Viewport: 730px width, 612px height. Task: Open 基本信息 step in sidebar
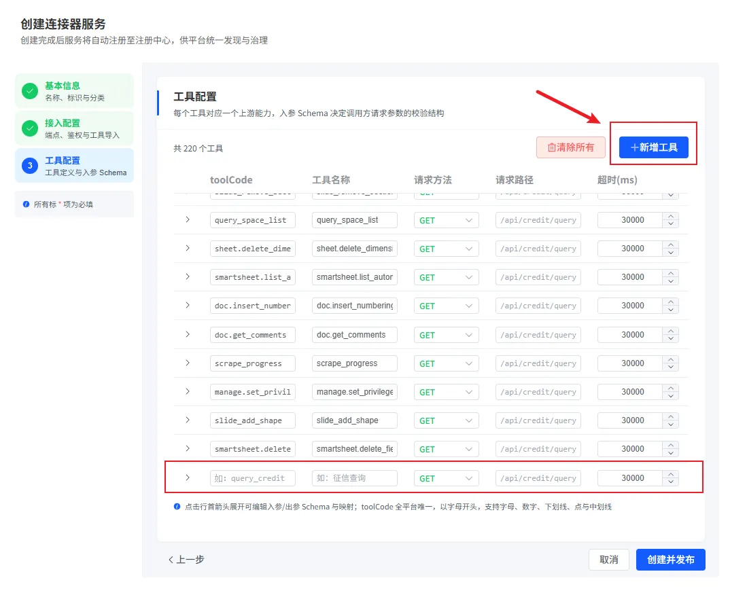point(75,91)
